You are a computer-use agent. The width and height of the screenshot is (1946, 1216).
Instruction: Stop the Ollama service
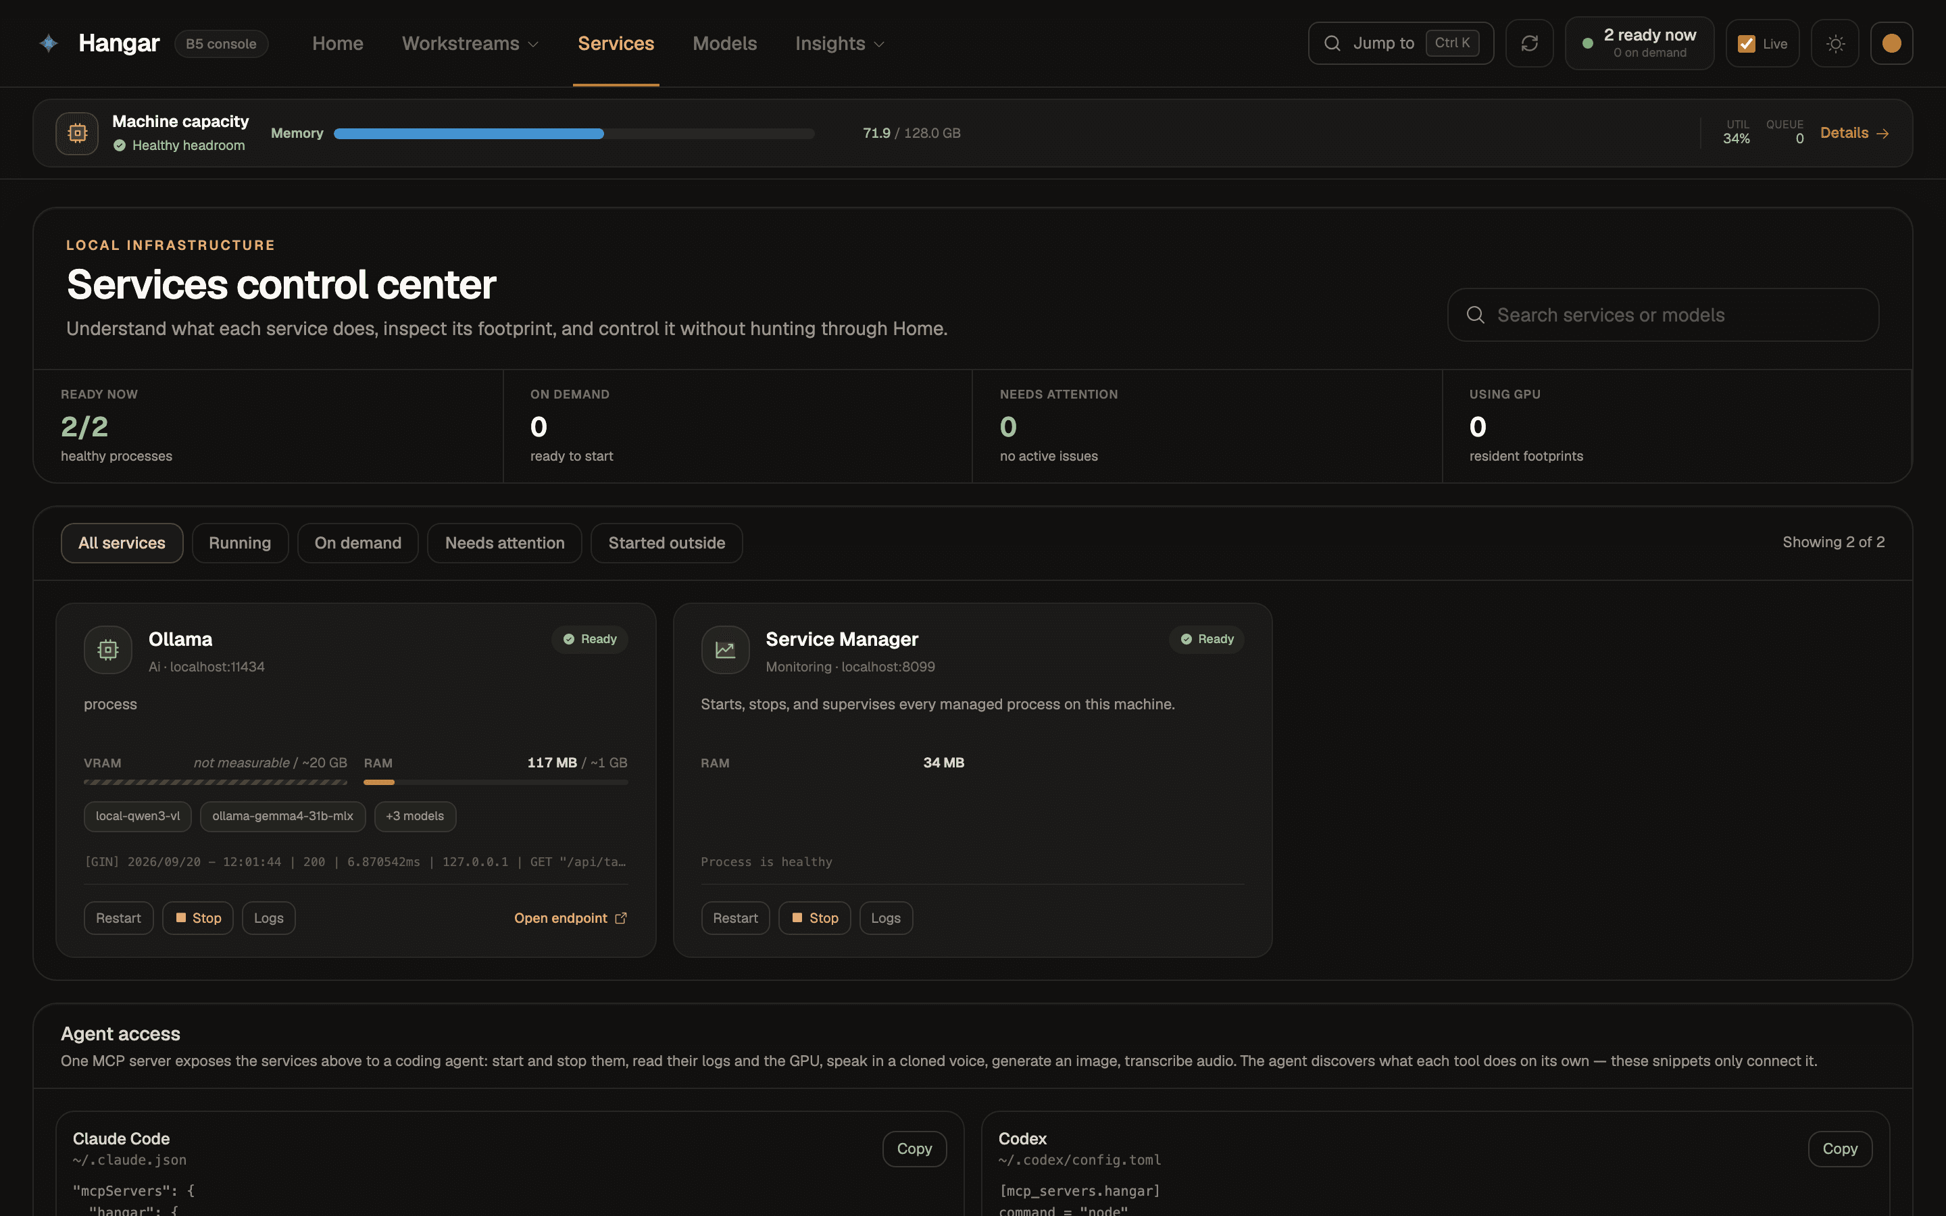coord(198,917)
